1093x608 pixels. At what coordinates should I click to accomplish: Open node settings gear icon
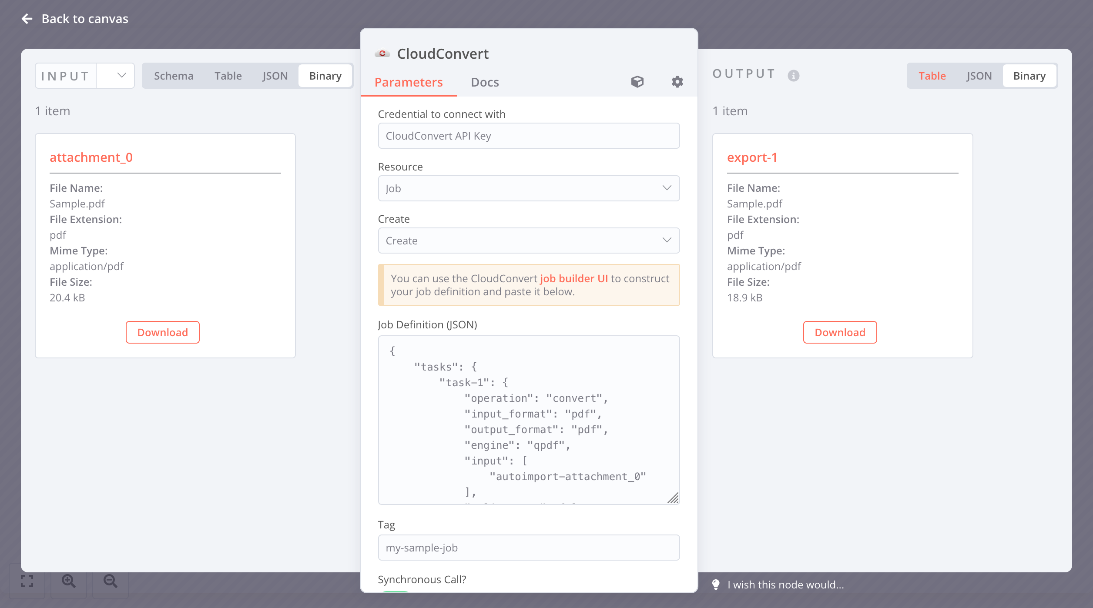click(x=677, y=82)
